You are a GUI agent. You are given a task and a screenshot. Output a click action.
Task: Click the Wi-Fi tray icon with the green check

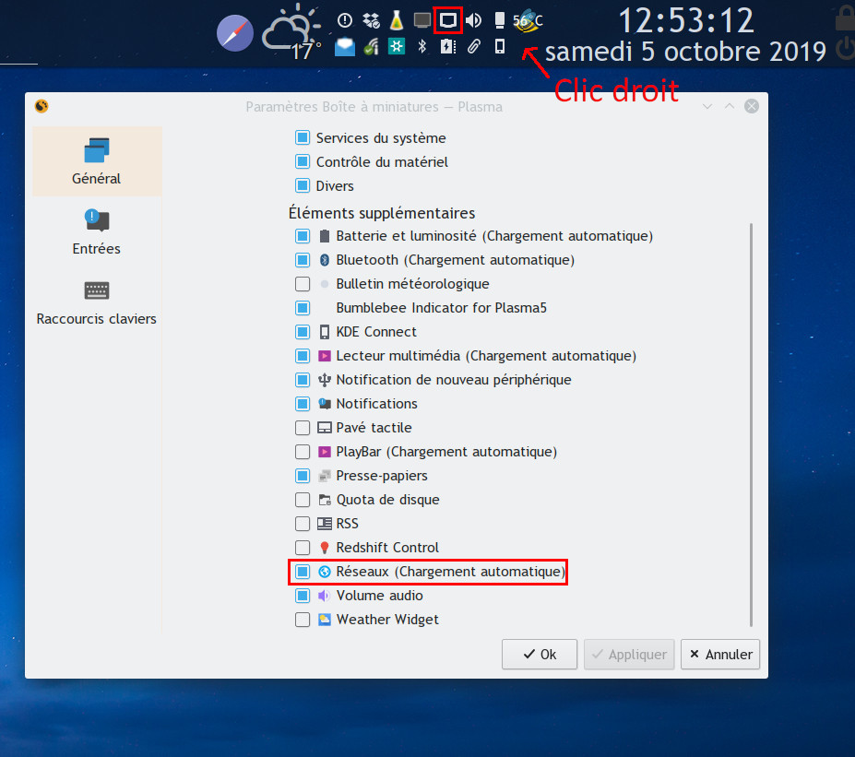pos(371,47)
